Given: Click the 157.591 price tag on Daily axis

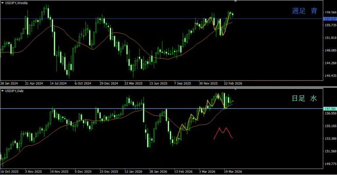Looking at the screenshot, I should pyautogui.click(x=330, y=108).
